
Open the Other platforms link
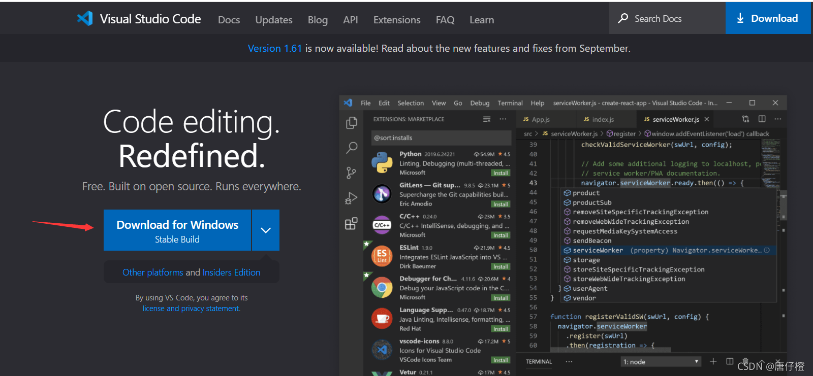click(x=152, y=272)
